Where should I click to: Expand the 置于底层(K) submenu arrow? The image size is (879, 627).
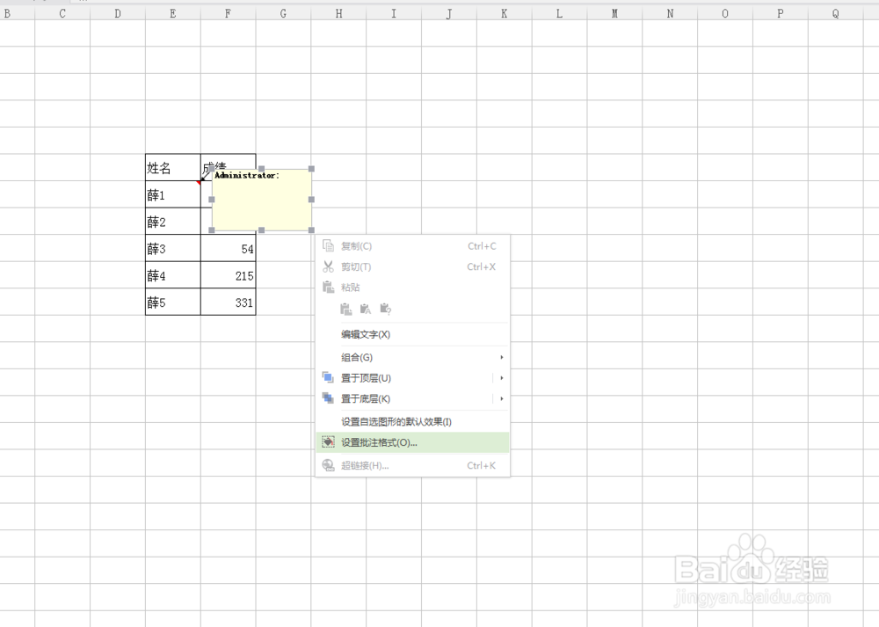pos(502,398)
